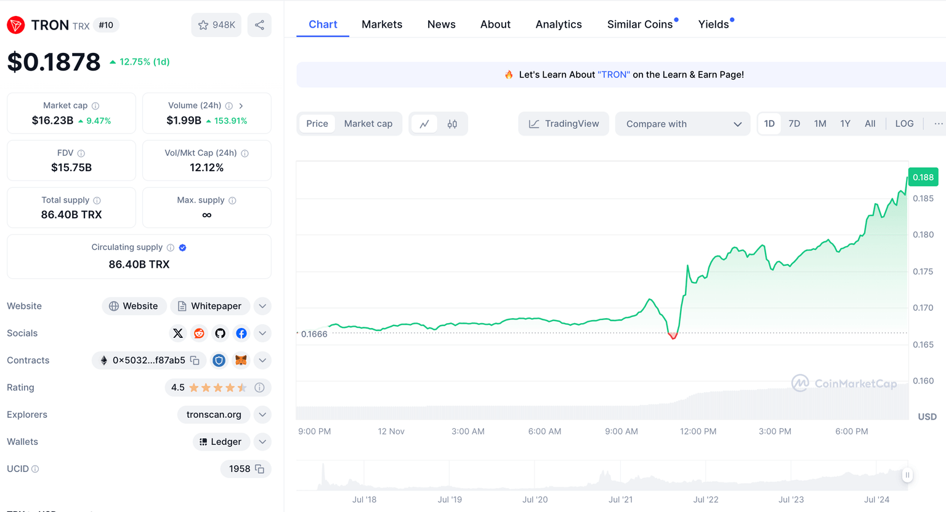
Task: Click the TradingView button
Action: click(564, 124)
